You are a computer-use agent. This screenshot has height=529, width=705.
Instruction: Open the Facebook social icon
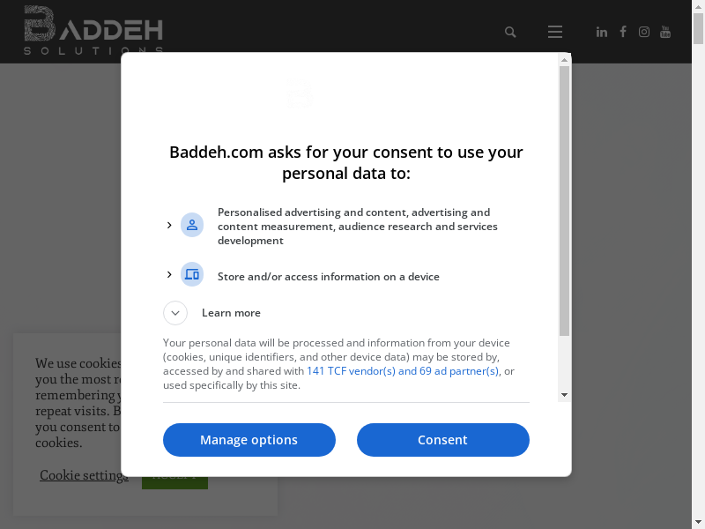pos(623,32)
